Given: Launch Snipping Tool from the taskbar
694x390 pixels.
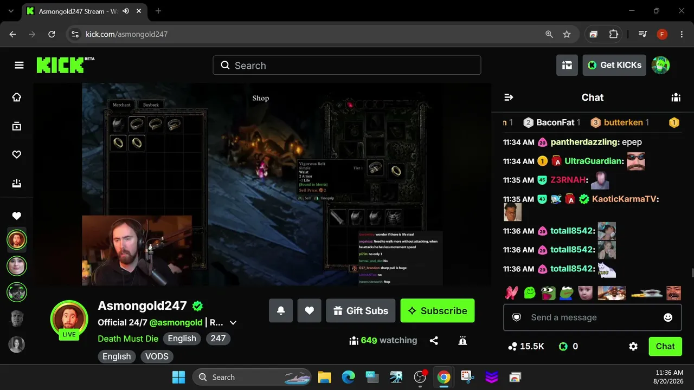Looking at the screenshot, I should 467,377.
